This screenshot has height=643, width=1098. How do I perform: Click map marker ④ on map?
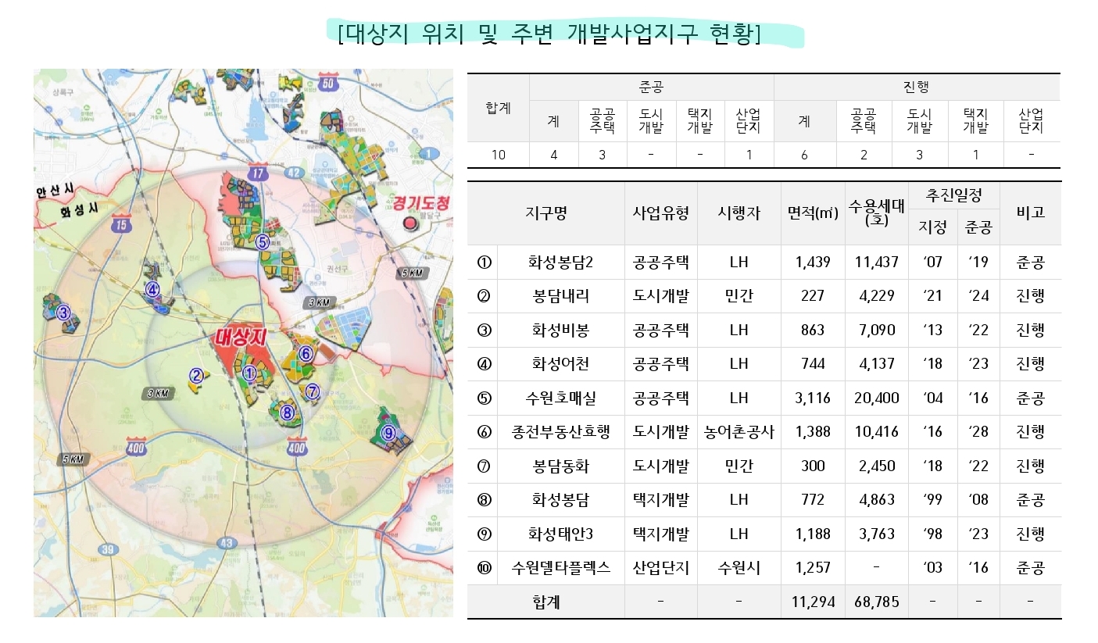coord(153,290)
